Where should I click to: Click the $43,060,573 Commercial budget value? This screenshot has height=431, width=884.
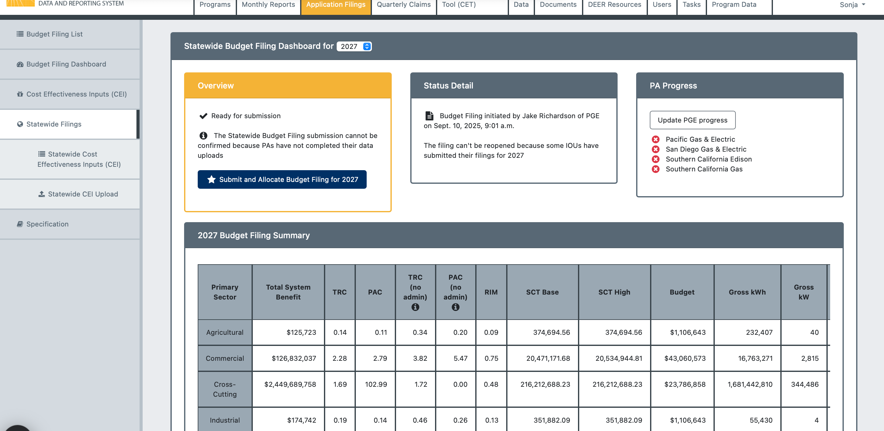[x=685, y=359]
